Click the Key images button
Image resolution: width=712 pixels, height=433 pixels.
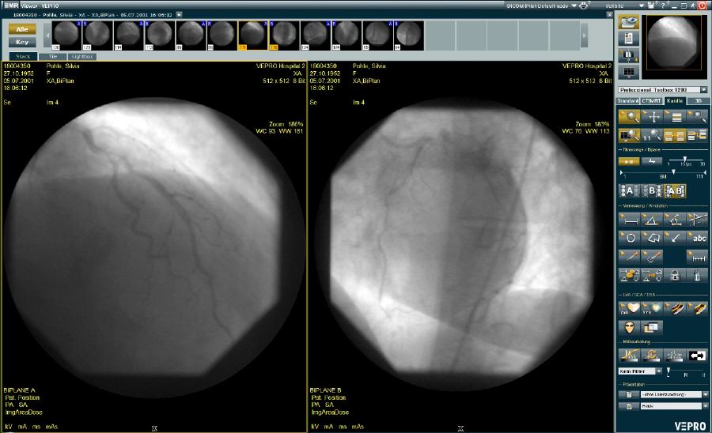click(22, 42)
